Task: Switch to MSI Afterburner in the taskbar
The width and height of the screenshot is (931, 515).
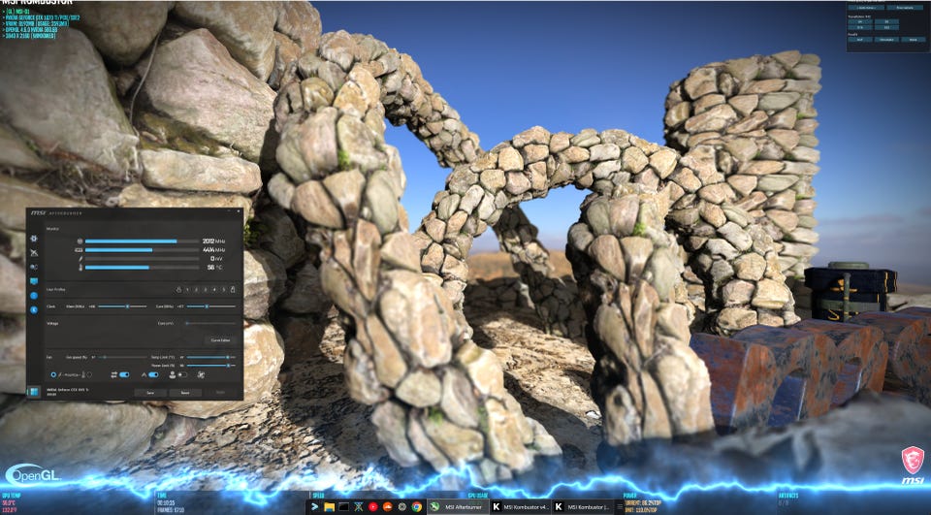Action: point(458,506)
